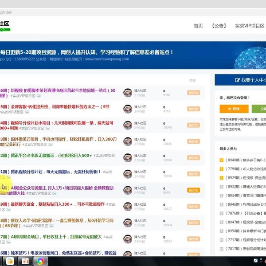Open the 【公告】 navigation item

pos(219,26)
